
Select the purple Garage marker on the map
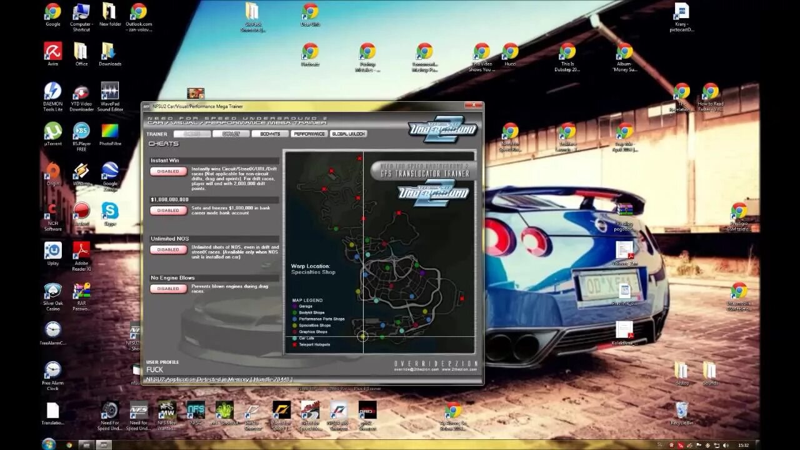pos(423,273)
